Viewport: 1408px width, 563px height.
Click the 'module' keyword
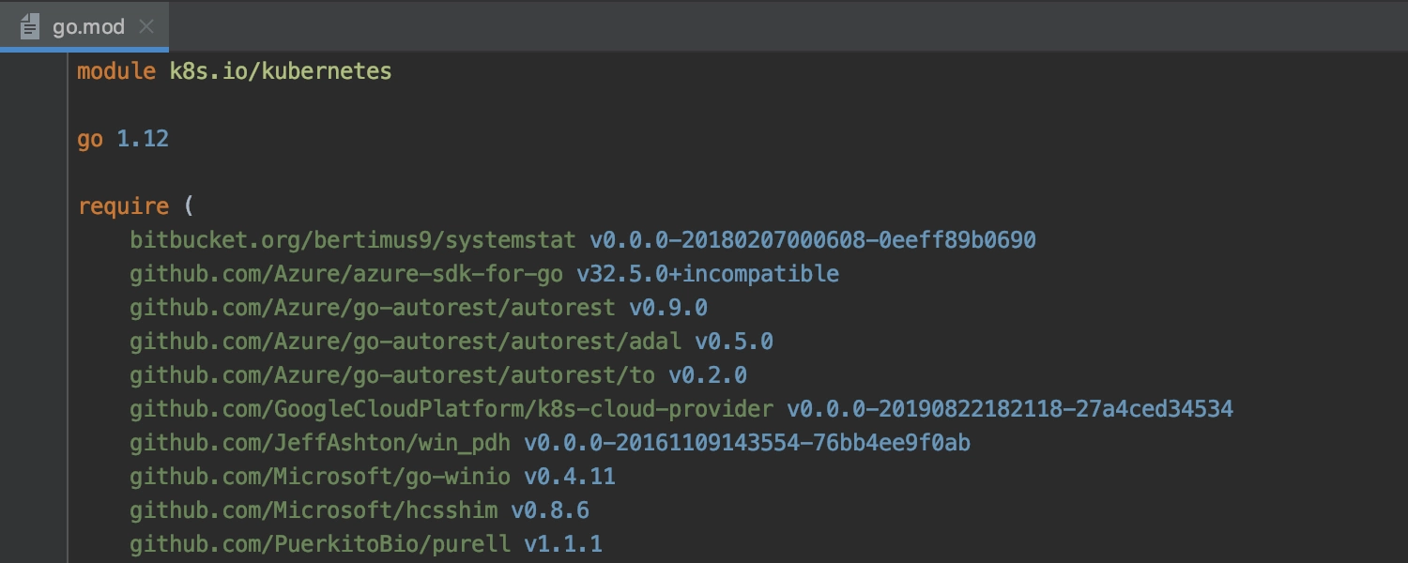point(116,71)
